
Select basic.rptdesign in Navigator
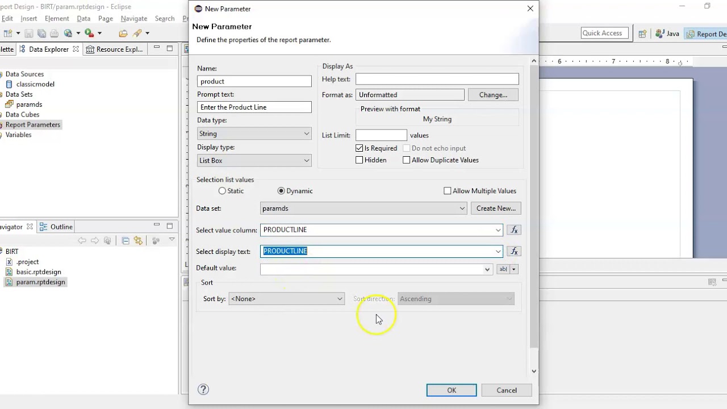pyautogui.click(x=39, y=272)
